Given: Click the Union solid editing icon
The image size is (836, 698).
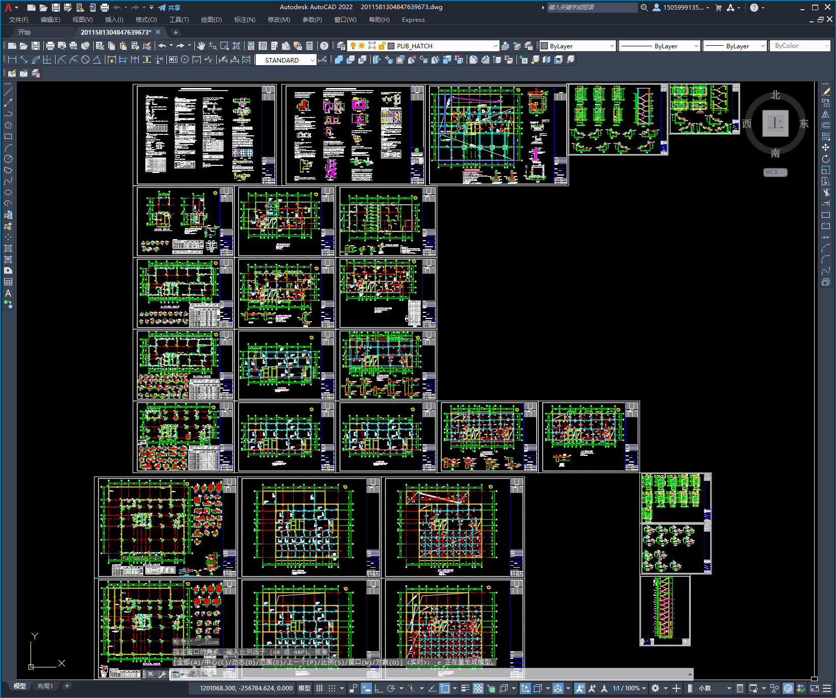Looking at the screenshot, I should pos(339,60).
